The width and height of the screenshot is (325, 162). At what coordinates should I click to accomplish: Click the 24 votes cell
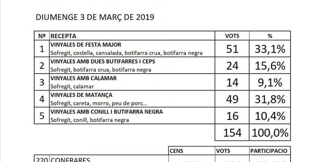coord(232,66)
